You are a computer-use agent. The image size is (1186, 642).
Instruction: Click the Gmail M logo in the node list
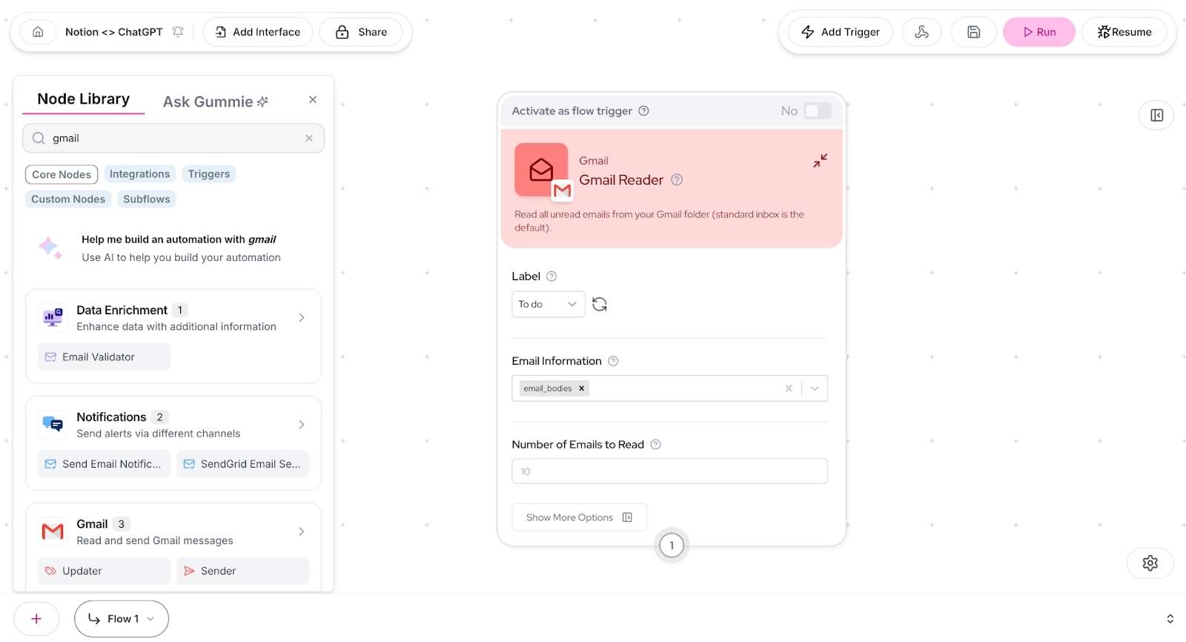tap(53, 531)
